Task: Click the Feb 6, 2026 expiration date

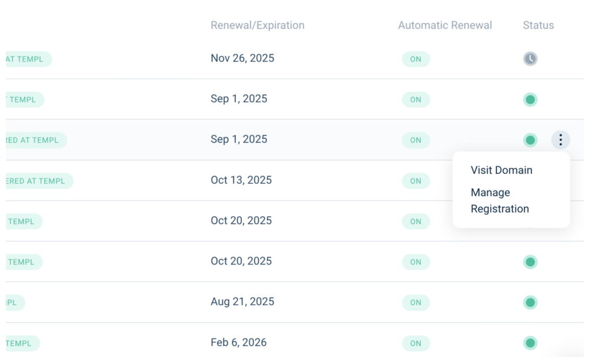Action: click(238, 342)
